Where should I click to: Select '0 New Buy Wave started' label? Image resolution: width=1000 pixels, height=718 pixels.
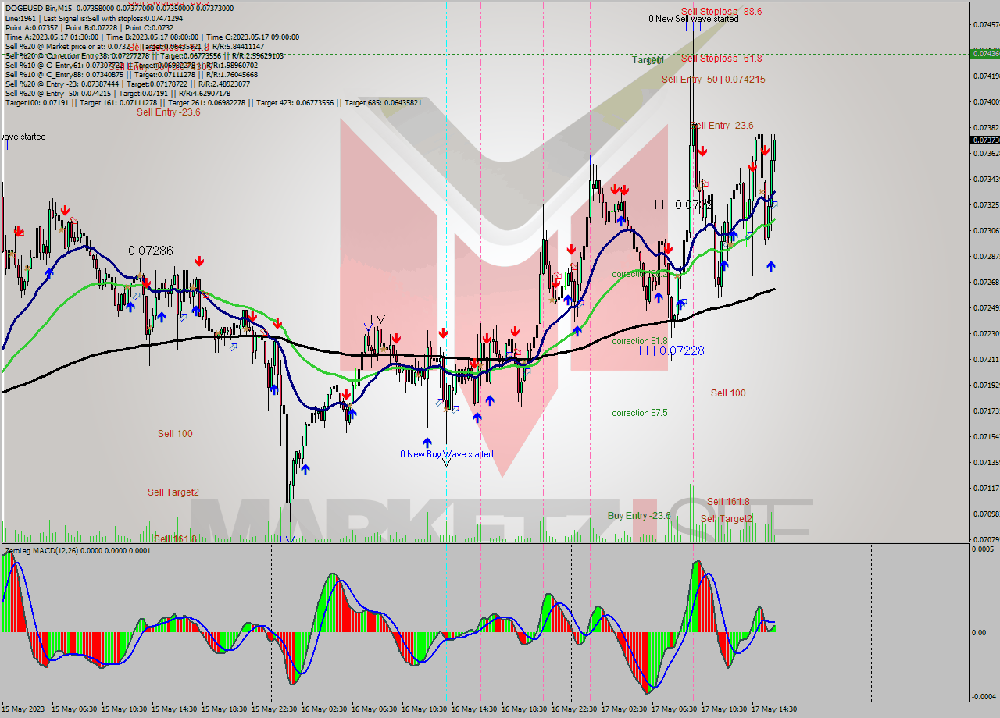tap(447, 453)
